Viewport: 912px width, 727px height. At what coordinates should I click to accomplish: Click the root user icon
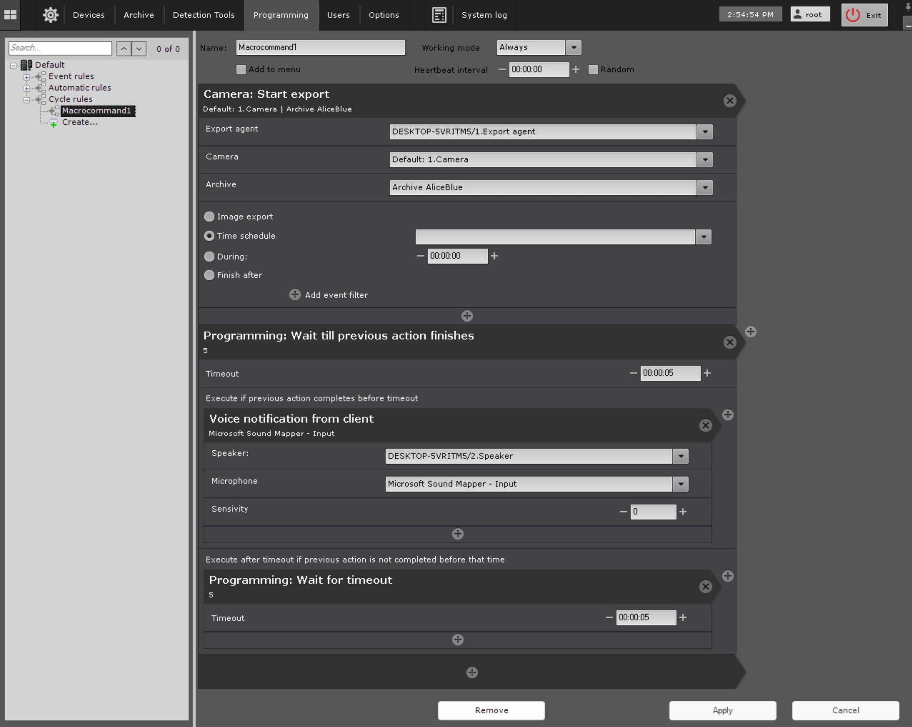pyautogui.click(x=798, y=14)
